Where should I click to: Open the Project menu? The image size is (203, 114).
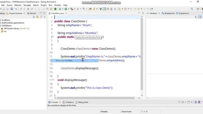(44, 5)
